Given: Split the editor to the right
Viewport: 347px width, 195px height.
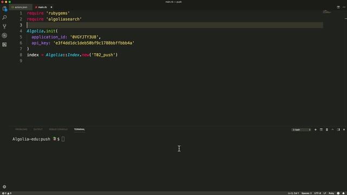Looking at the screenshot, I should coord(338,7).
